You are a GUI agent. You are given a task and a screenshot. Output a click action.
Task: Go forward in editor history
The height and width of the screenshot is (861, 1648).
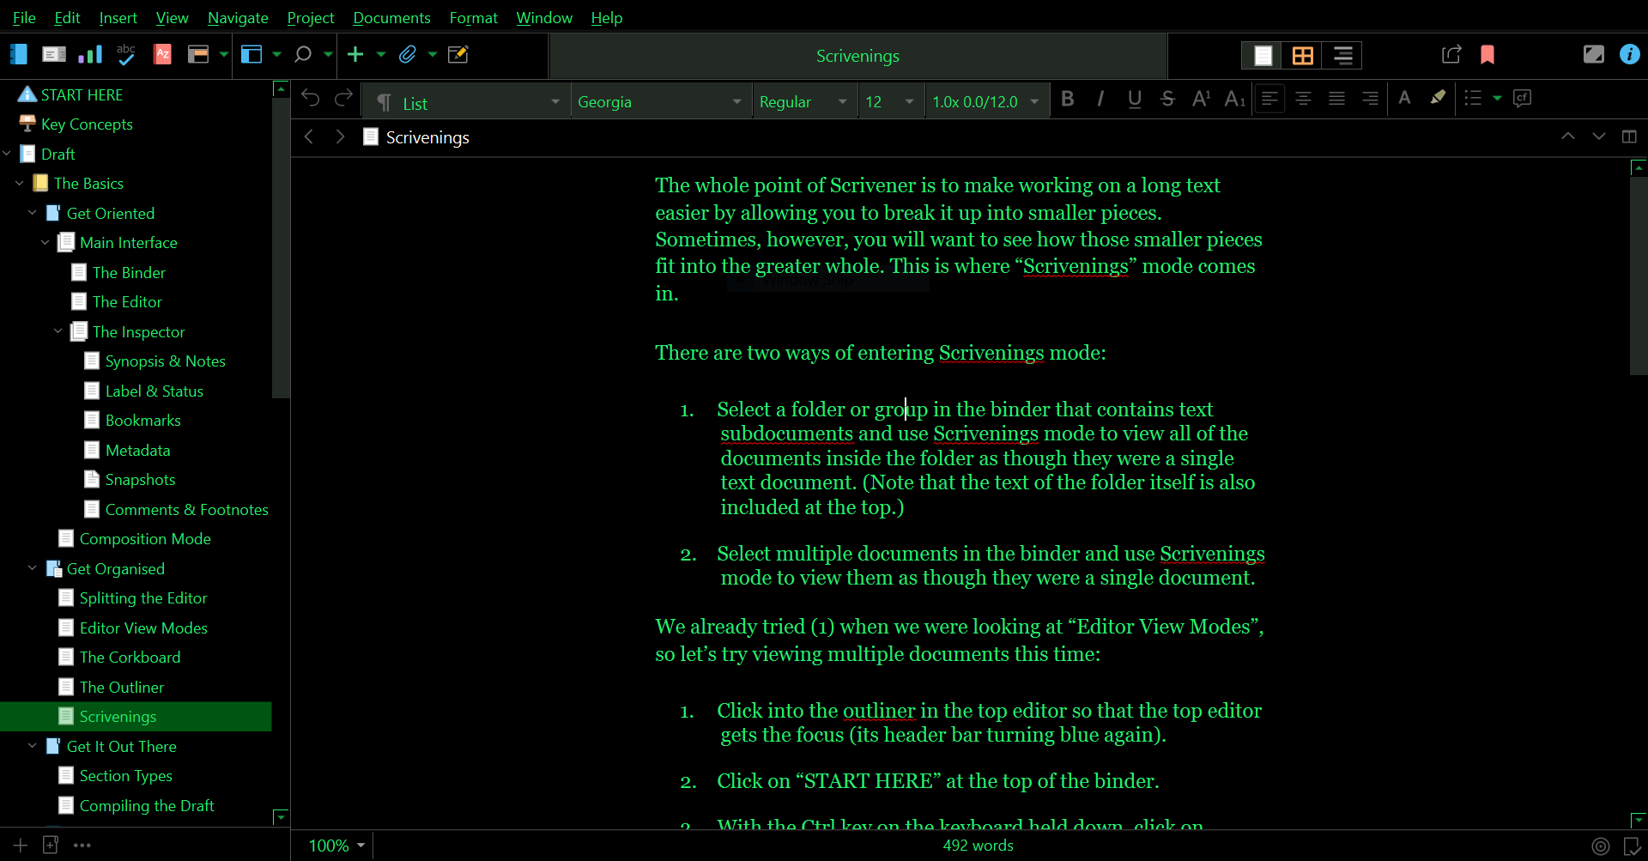(340, 137)
